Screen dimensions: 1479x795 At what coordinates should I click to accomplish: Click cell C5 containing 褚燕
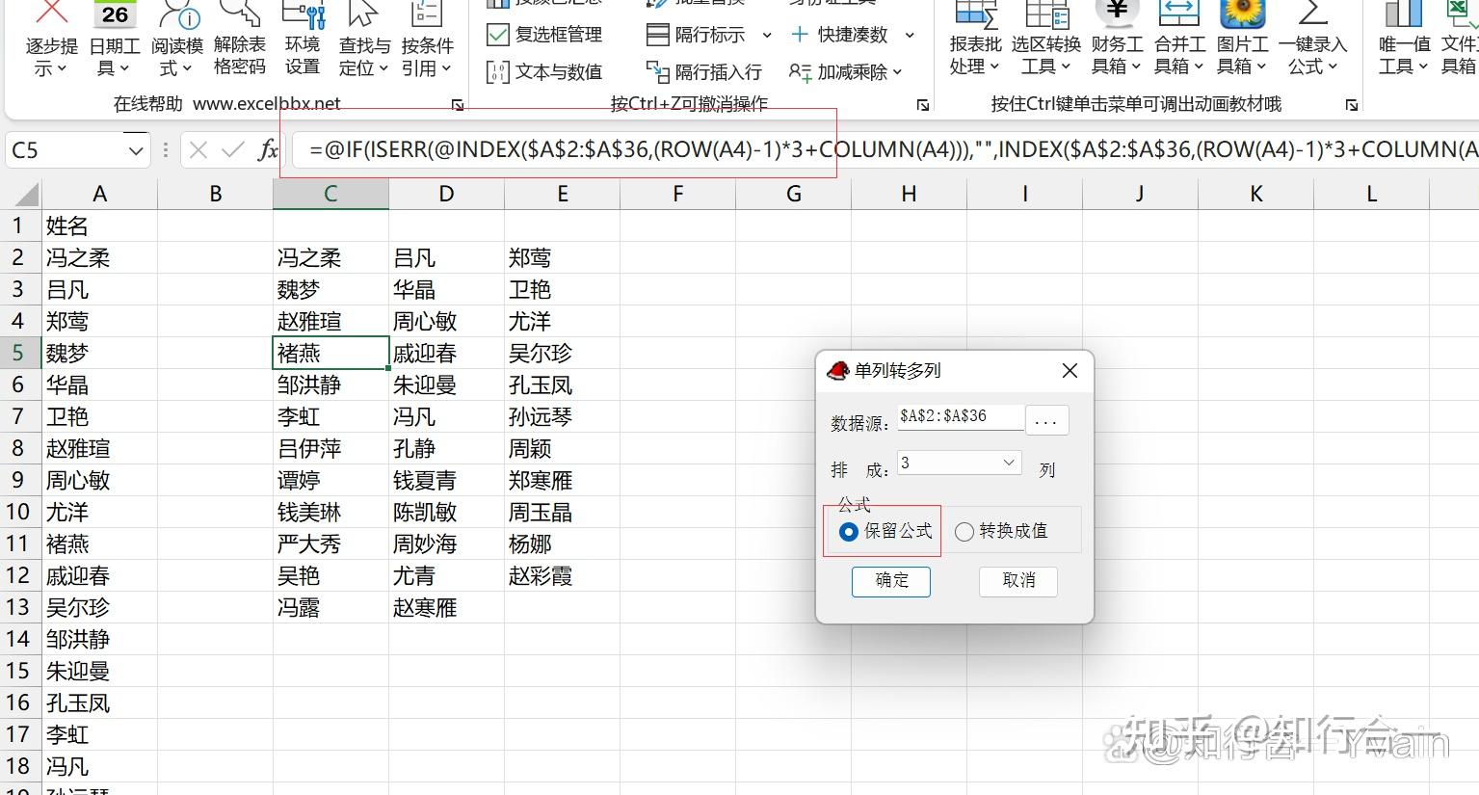330,354
